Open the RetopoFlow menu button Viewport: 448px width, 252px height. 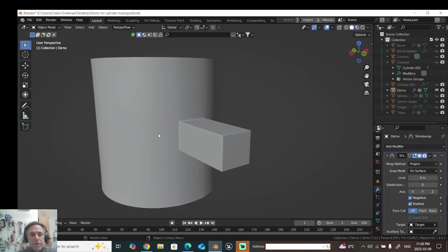point(124,27)
